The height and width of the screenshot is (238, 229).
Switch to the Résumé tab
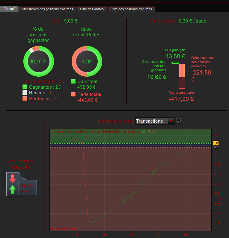point(9,9)
